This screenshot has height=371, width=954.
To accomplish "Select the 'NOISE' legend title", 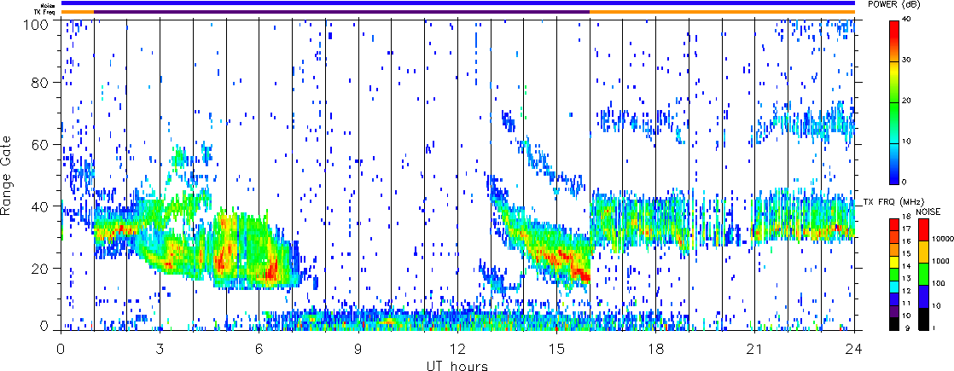I will coord(929,212).
